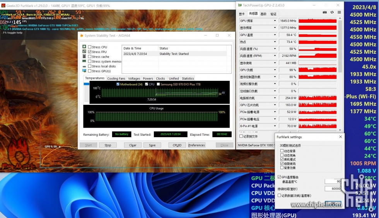The height and width of the screenshot is (218, 379).
Task: Enable Stress GPU(s) checkbox
Action: [90, 71]
